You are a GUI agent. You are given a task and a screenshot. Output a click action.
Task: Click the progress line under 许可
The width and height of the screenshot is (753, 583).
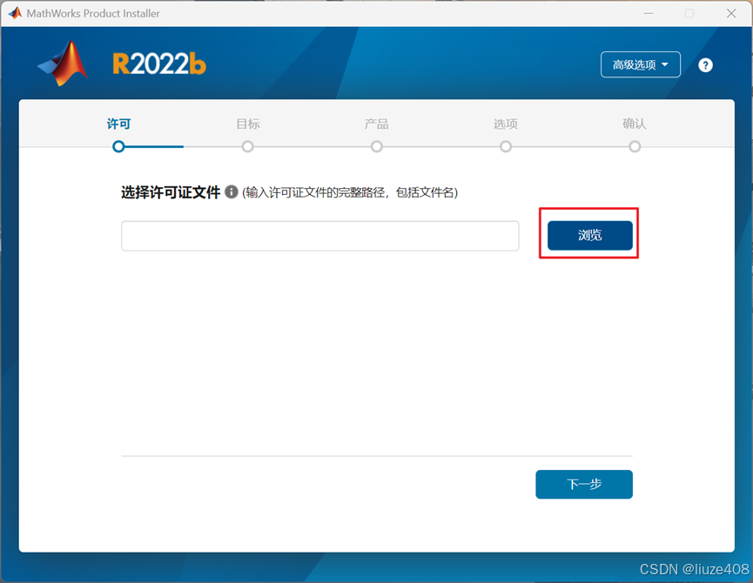point(152,147)
